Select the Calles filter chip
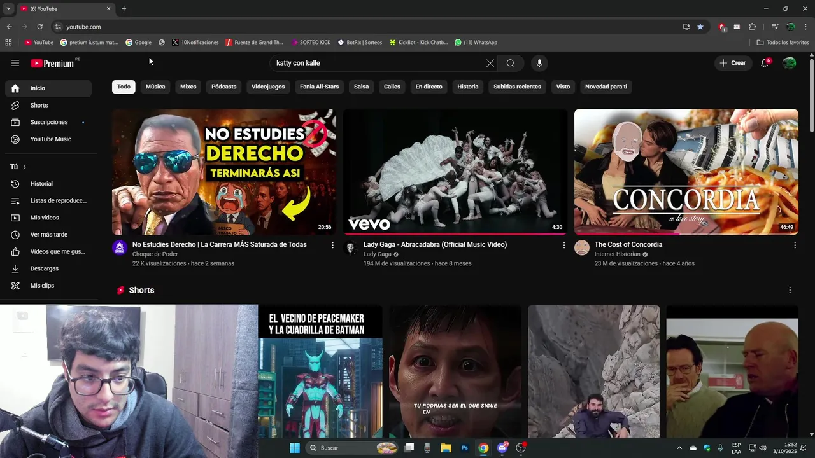This screenshot has height=458, width=815. point(392,87)
